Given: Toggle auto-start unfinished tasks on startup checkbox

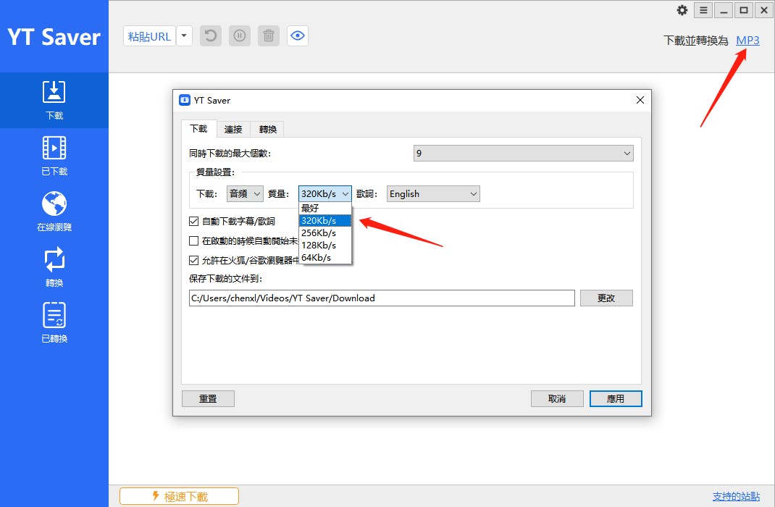Looking at the screenshot, I should pyautogui.click(x=194, y=240).
